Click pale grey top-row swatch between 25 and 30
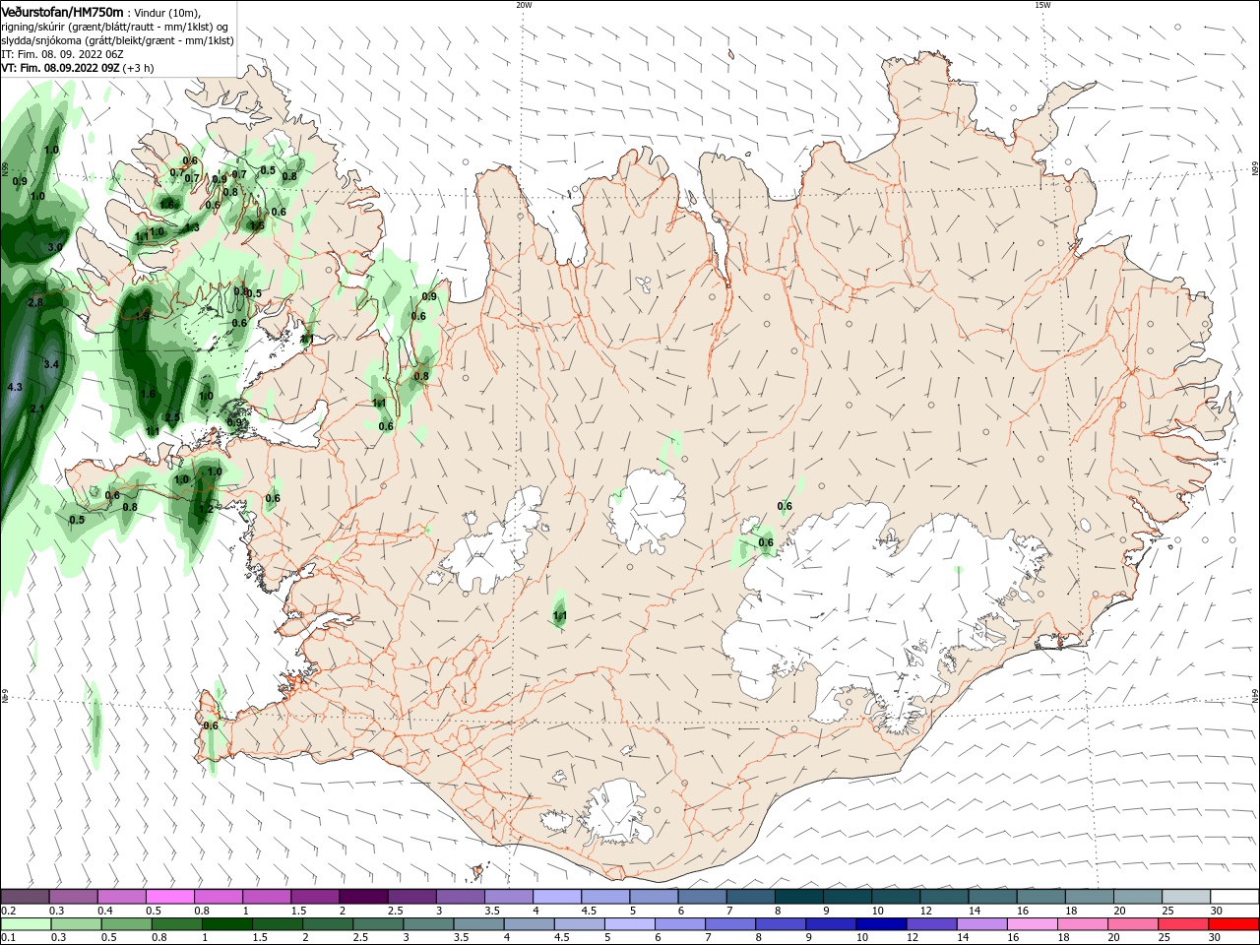The width and height of the screenshot is (1260, 945). (1188, 897)
